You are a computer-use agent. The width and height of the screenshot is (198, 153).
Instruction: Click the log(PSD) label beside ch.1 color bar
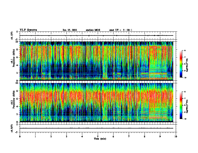click(x=187, y=65)
